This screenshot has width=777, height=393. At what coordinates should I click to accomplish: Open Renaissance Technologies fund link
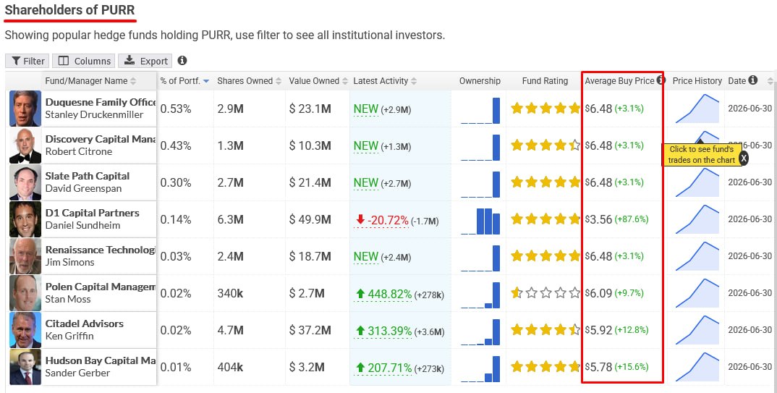101,250
